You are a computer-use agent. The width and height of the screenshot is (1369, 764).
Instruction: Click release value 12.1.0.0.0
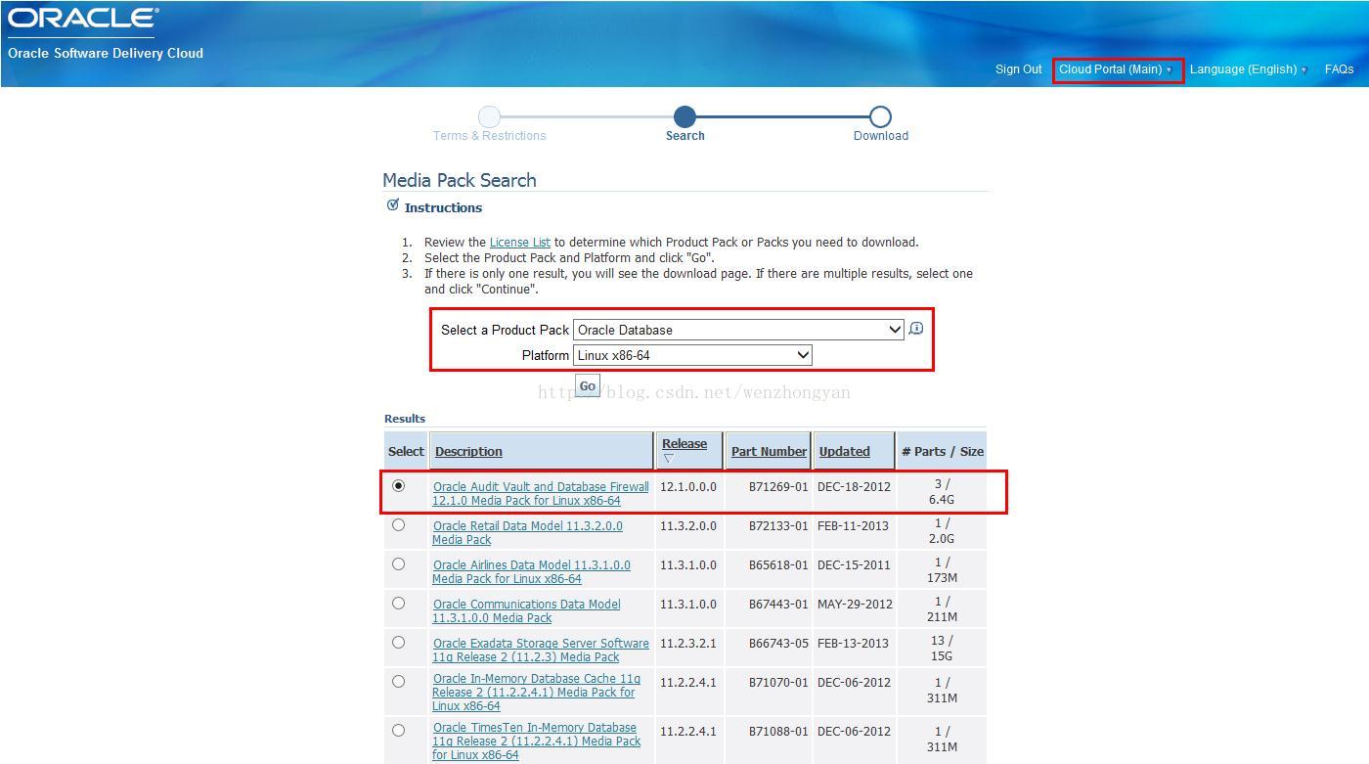coord(688,486)
